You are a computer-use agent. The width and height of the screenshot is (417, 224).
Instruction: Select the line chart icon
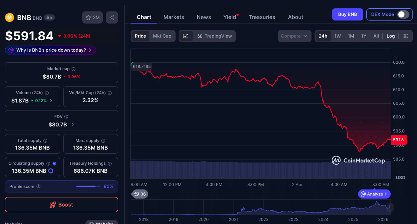[185, 36]
